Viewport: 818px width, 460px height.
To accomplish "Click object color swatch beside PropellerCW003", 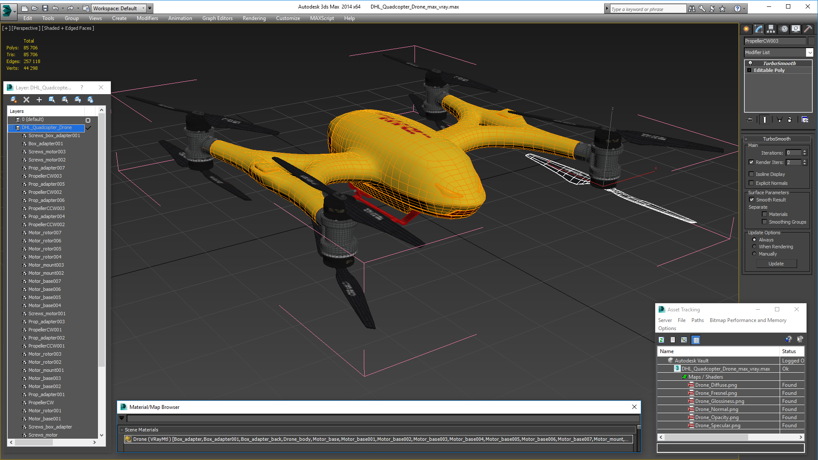I will pyautogui.click(x=811, y=41).
